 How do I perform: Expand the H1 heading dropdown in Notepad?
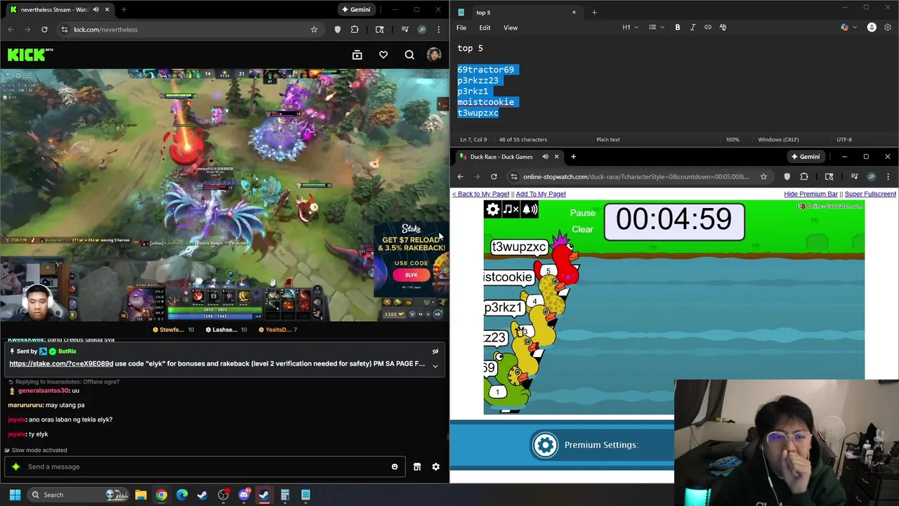630,27
